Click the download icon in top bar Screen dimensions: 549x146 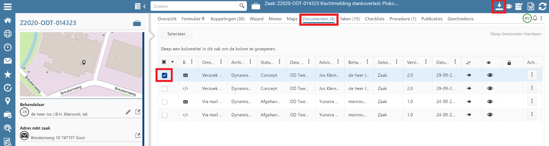pyautogui.click(x=499, y=6)
